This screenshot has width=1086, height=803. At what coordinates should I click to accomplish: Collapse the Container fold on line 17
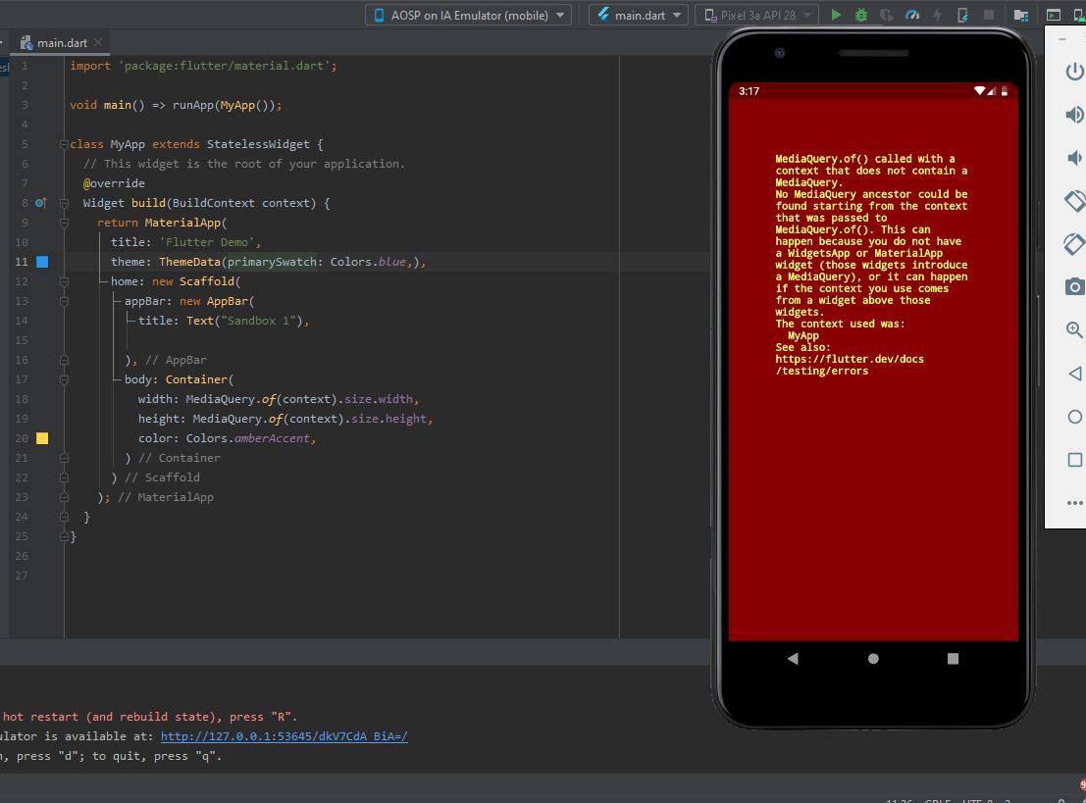pos(64,379)
